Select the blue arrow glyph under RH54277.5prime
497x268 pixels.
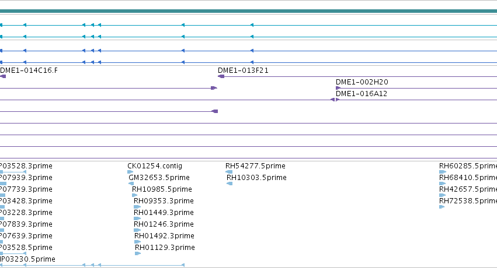(x=229, y=172)
